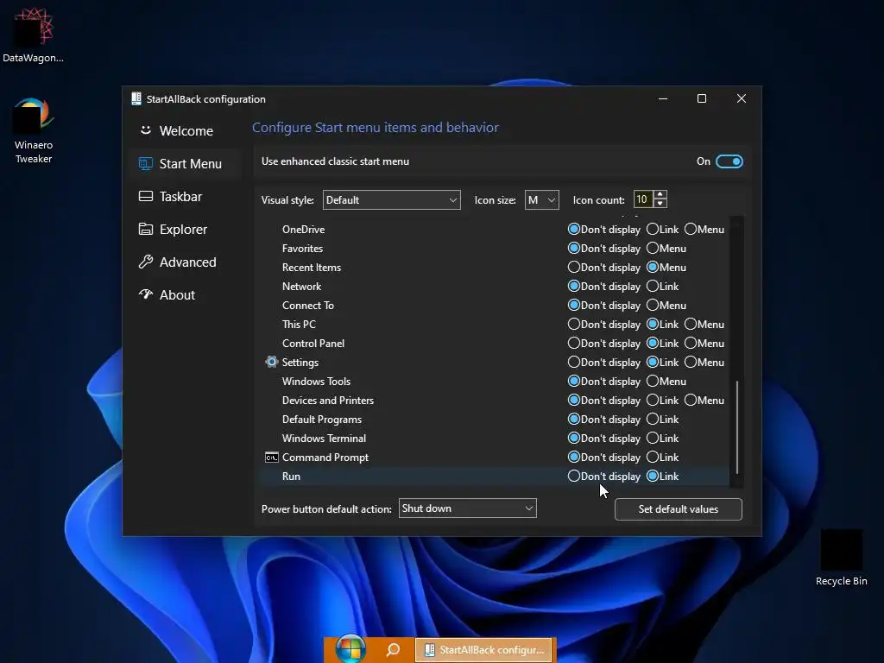
Task: Open Power button default action dropdown
Action: 467,508
